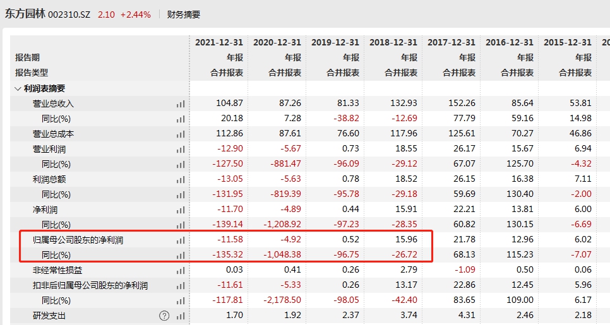Open chart icon for 归属母公司股东的净利润 row

coord(180,240)
